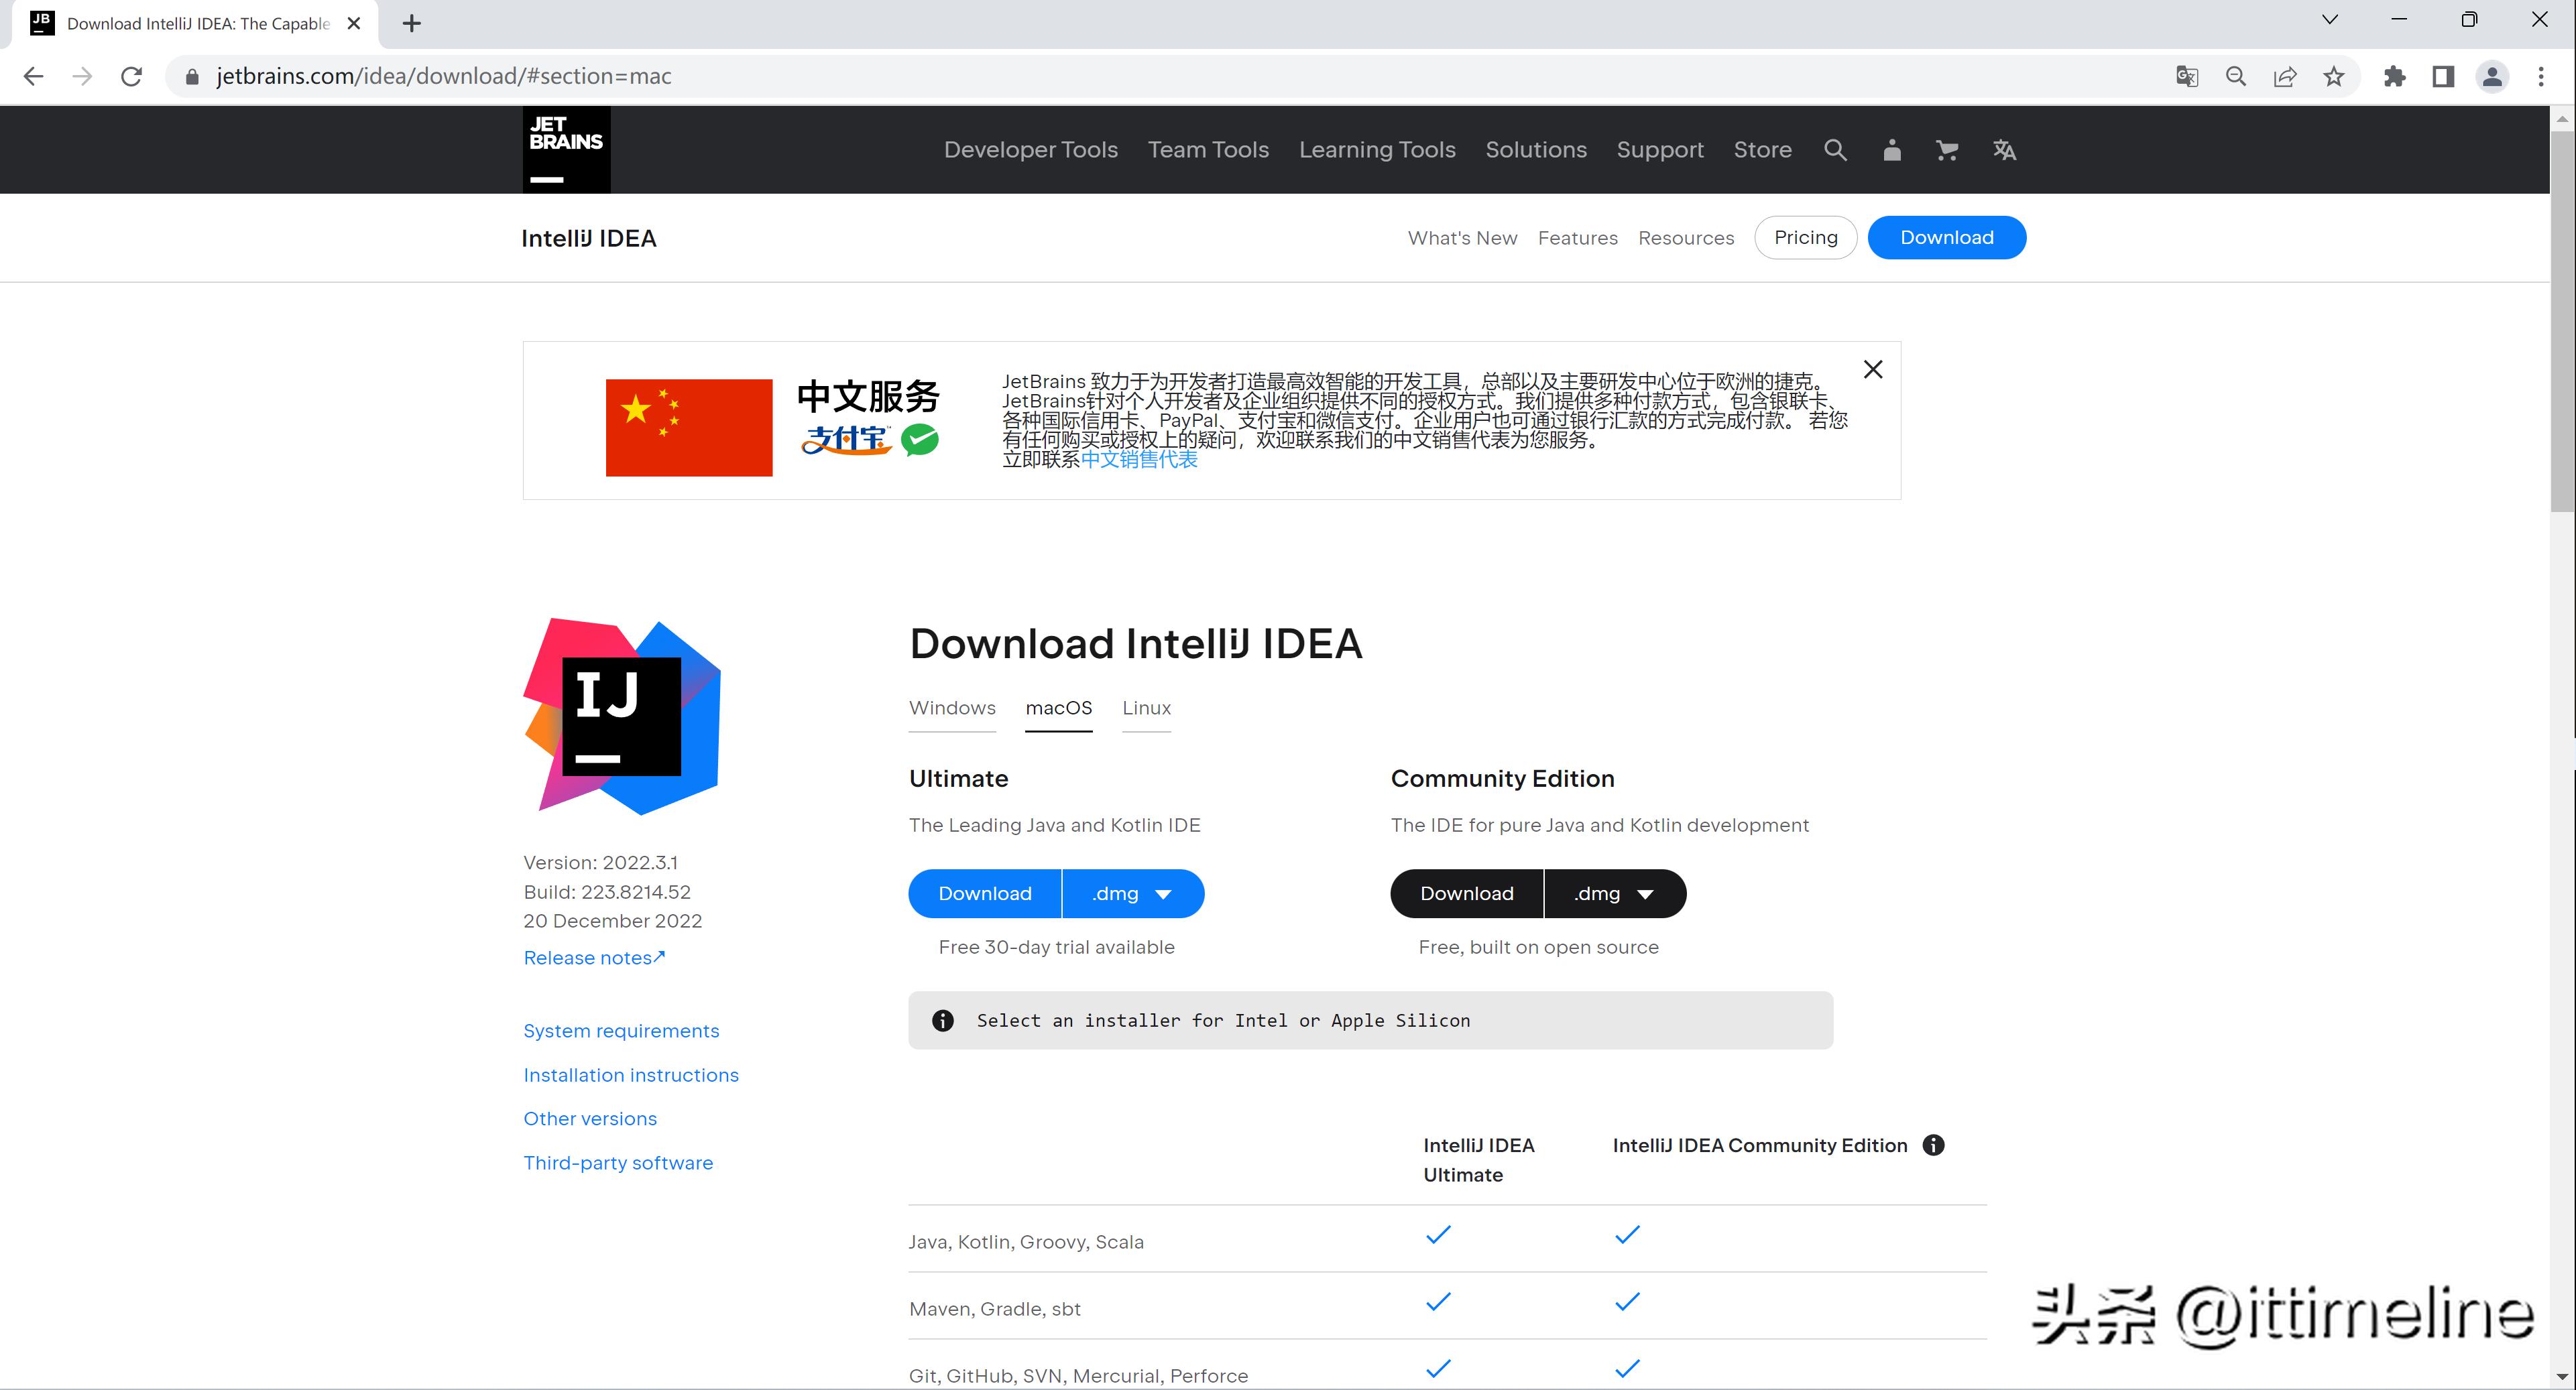Click the browser back arrow
This screenshot has height=1390, width=2576.
coord(33,77)
